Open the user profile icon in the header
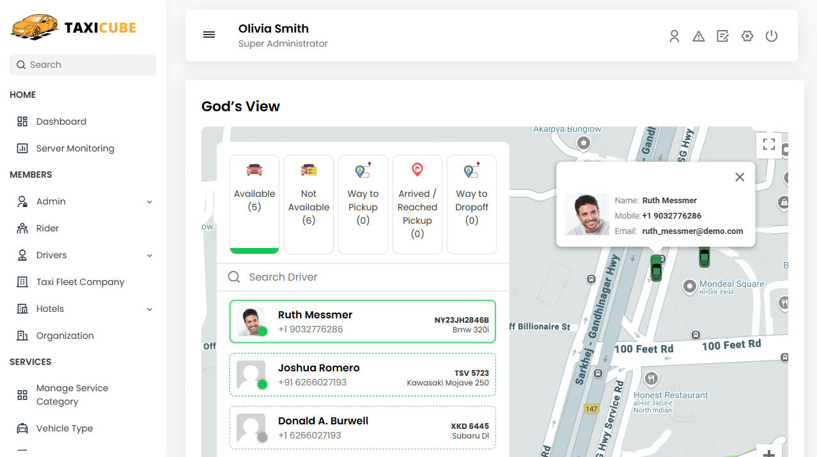 coord(674,36)
